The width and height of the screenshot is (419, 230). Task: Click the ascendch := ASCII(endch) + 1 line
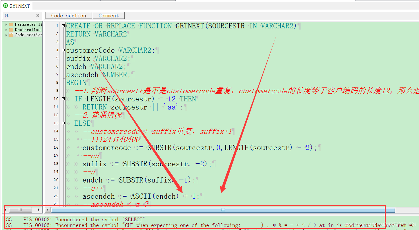[141, 196]
